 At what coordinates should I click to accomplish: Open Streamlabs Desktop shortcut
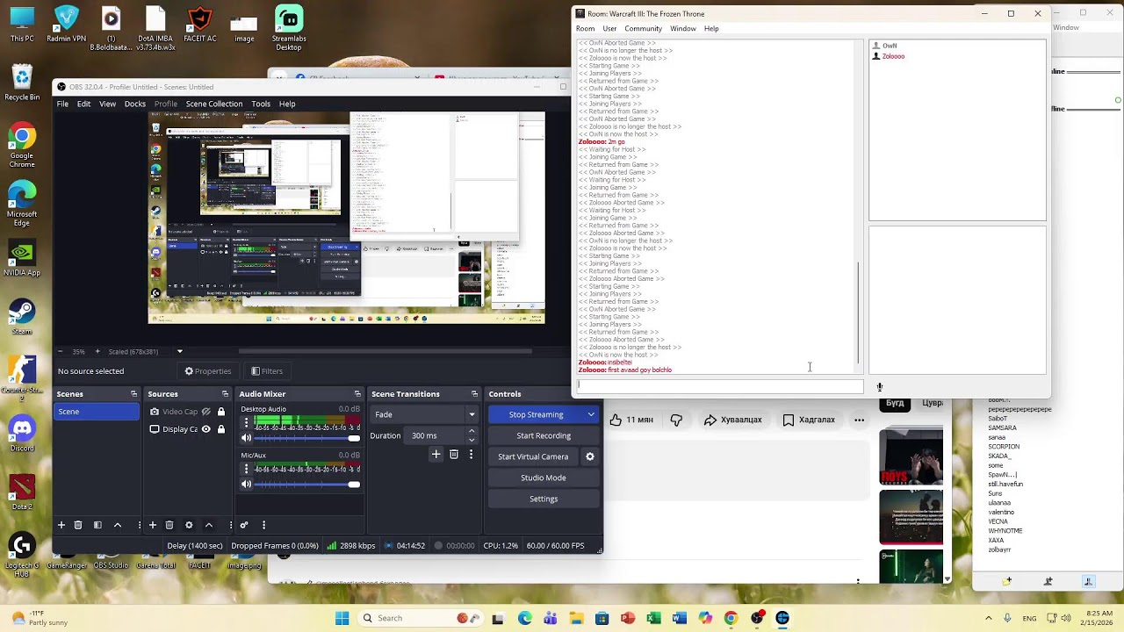pyautogui.click(x=289, y=28)
